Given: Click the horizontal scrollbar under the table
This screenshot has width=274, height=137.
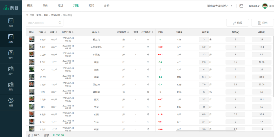Looking at the screenshot, I should coord(206,131).
